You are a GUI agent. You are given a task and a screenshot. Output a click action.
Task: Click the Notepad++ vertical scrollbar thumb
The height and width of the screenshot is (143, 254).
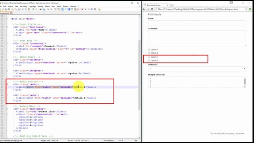(139, 75)
